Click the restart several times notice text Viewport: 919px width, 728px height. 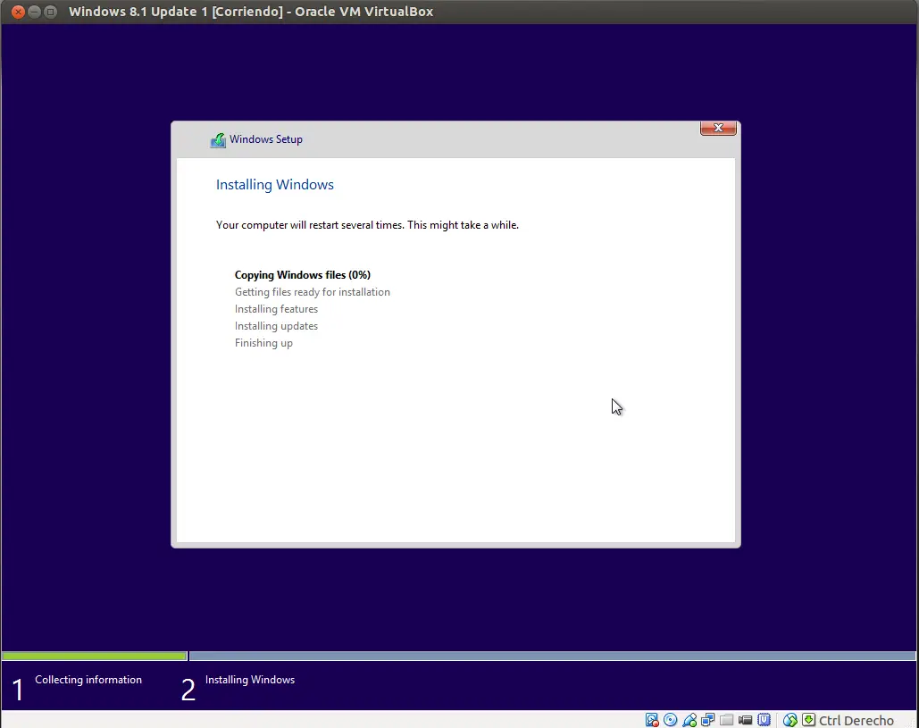tap(367, 225)
